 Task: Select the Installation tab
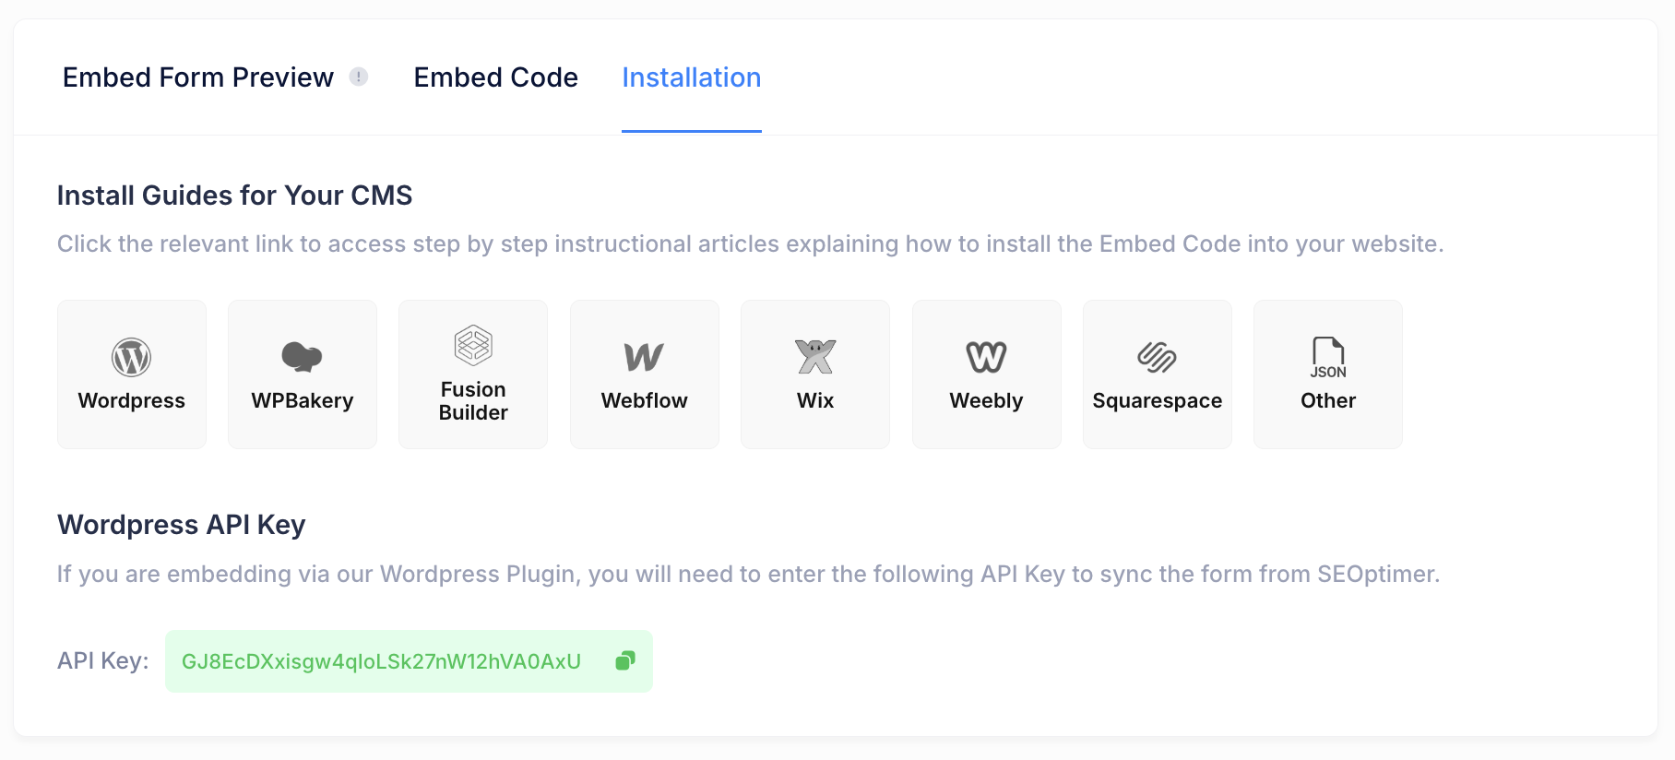pyautogui.click(x=691, y=77)
